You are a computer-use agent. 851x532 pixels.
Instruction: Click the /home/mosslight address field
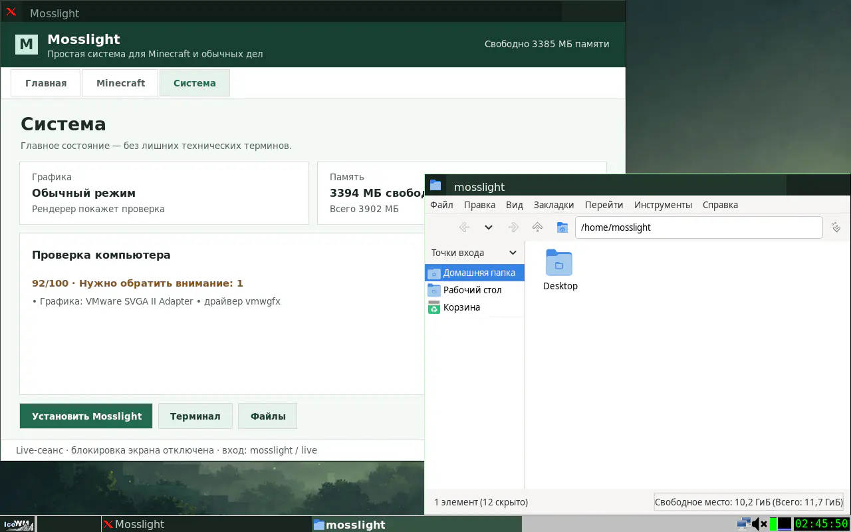(699, 227)
